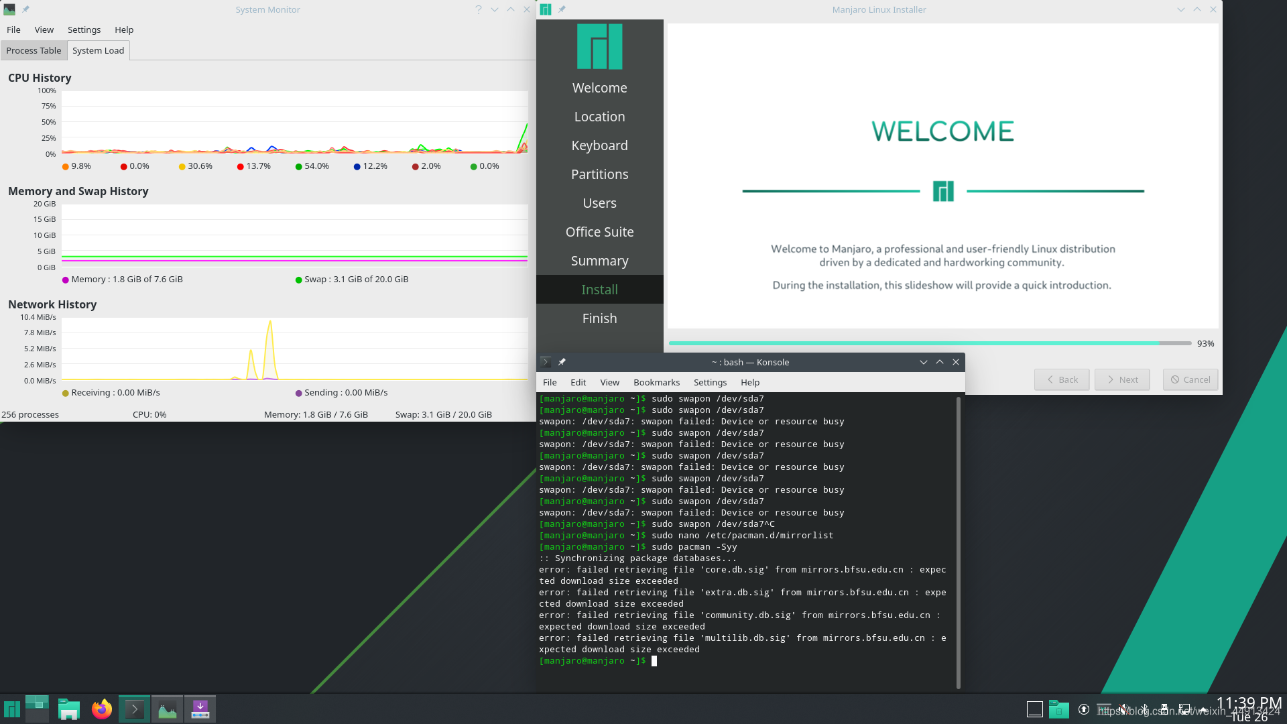The image size is (1287, 724).
Task: Click the Manjaro Installer titlebar app icon
Action: tap(546, 9)
